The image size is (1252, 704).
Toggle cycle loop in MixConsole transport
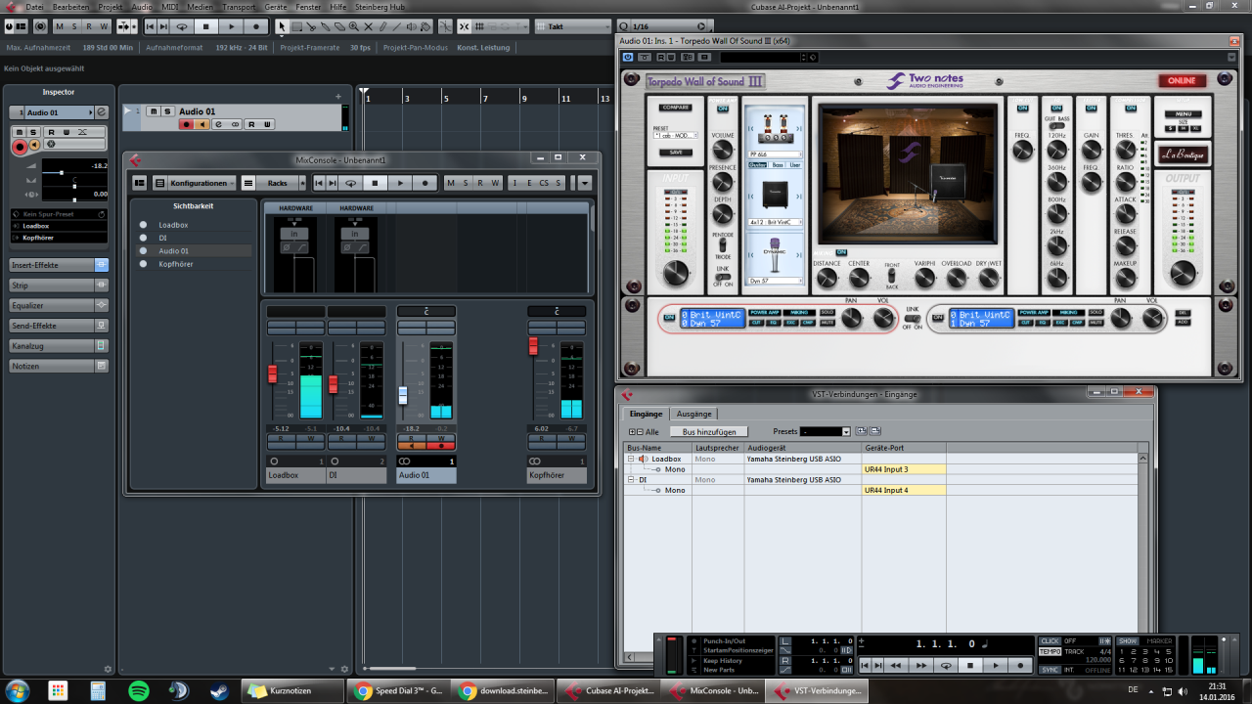pos(350,183)
